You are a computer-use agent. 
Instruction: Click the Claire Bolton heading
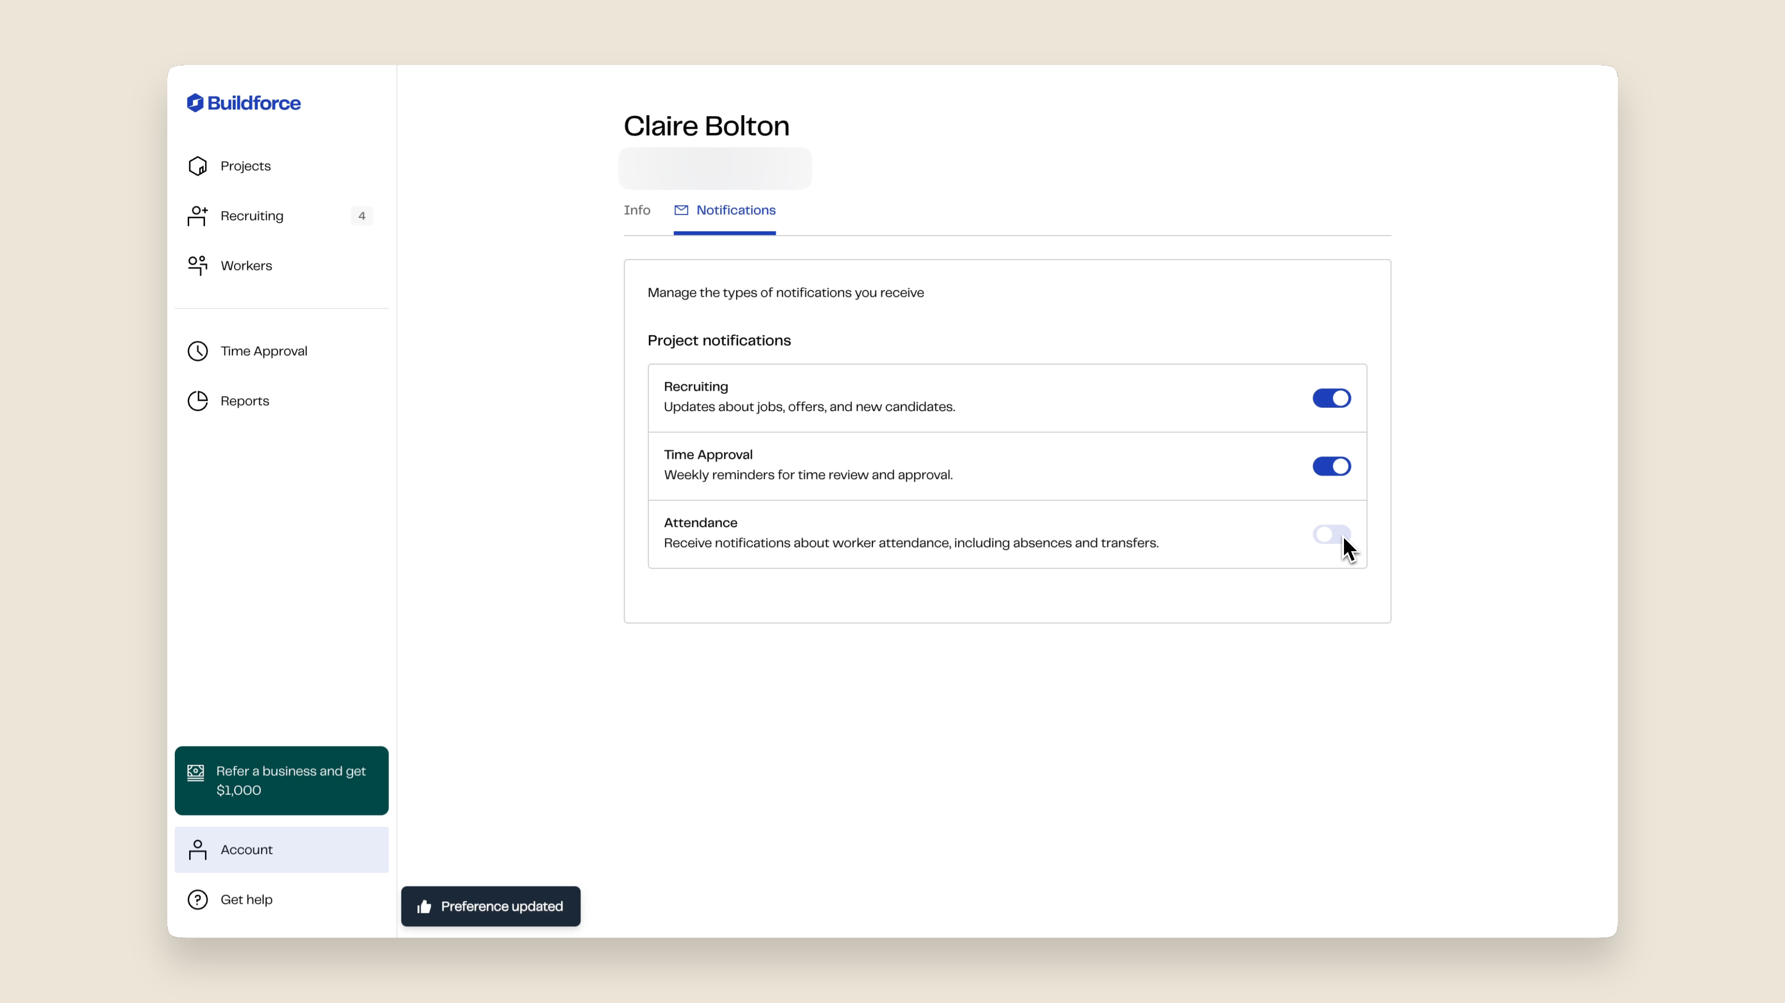(706, 126)
